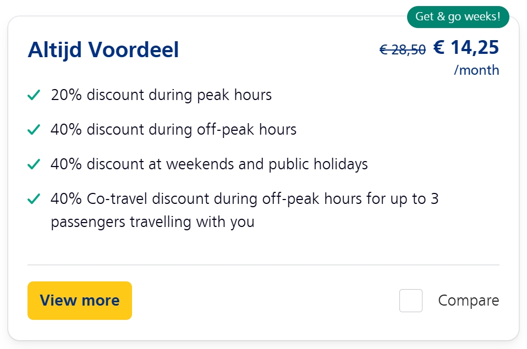Click the Compare label text
The height and width of the screenshot is (349, 527).
click(468, 301)
